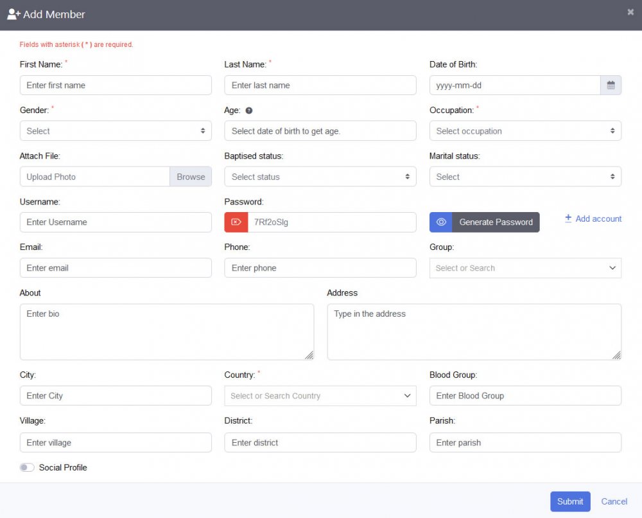
Task: Open the Country search dropdown
Action: pos(320,396)
